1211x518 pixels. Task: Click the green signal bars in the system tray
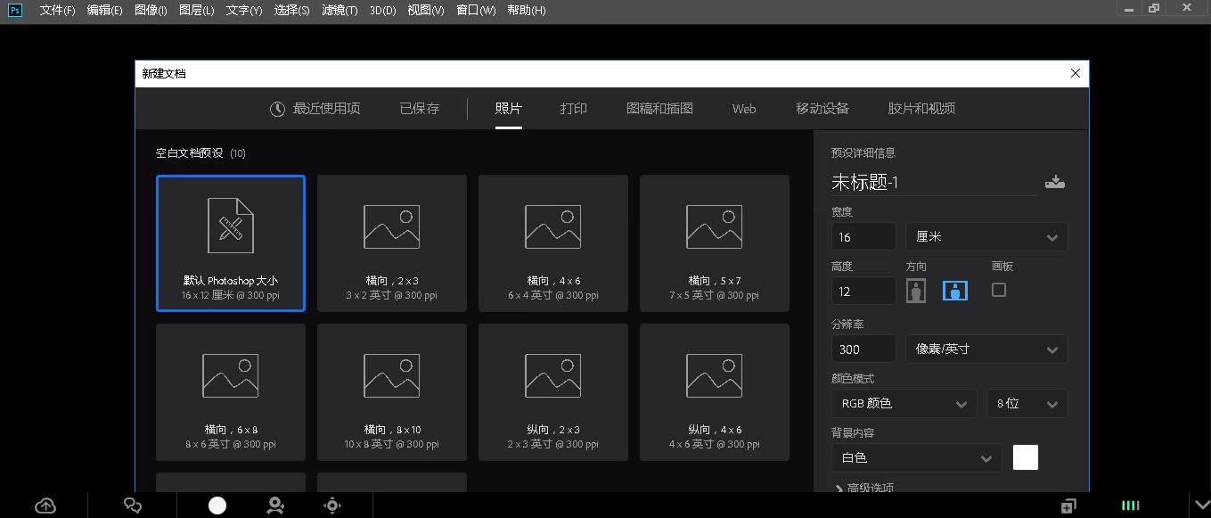(1129, 506)
